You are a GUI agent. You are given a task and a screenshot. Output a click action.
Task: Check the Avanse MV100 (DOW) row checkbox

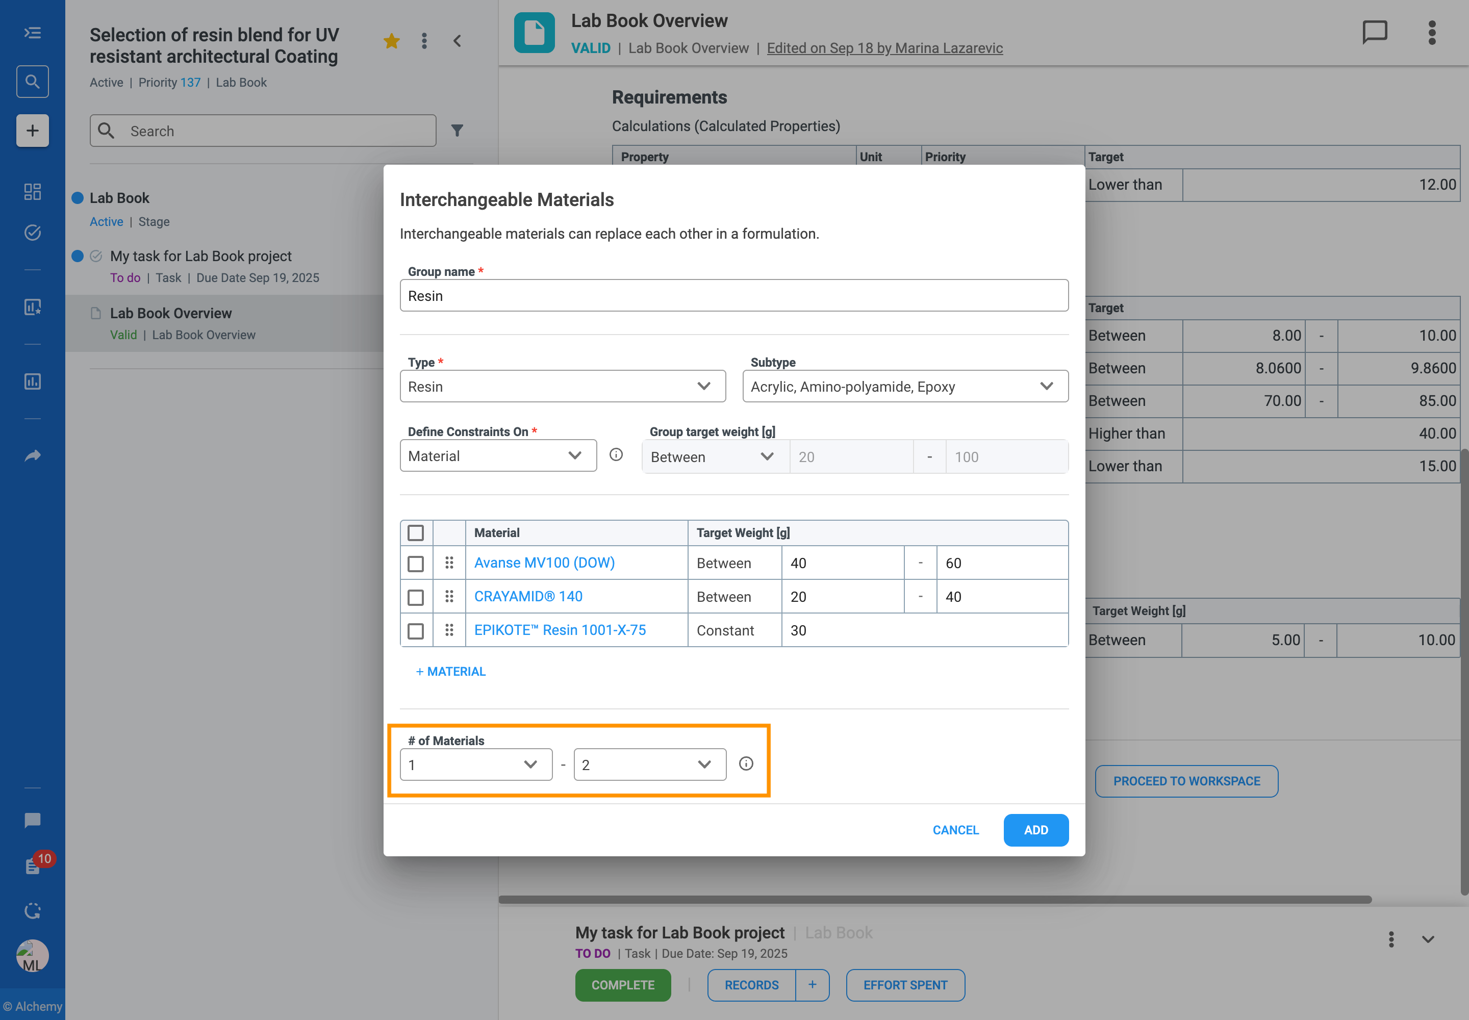pyautogui.click(x=416, y=563)
